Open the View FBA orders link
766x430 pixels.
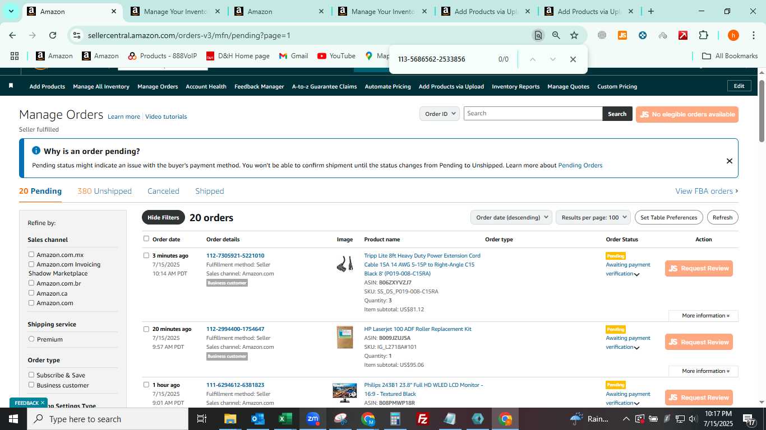[707, 191]
